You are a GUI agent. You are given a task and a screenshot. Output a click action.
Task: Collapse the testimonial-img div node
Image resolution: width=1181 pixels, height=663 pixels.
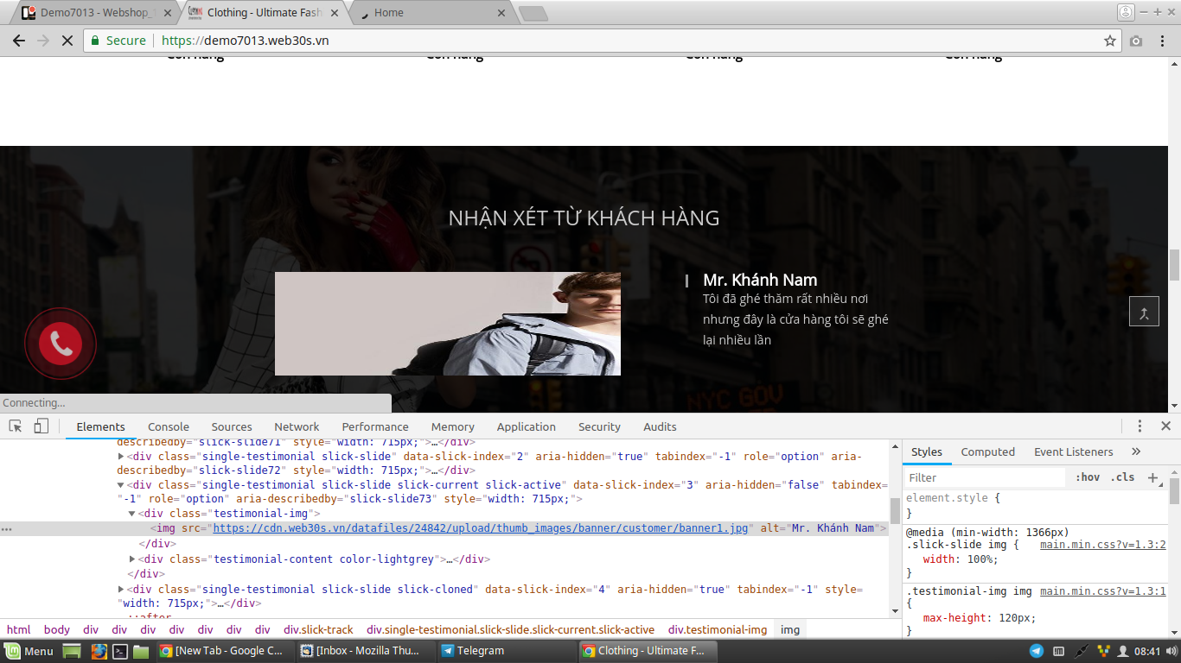point(132,514)
